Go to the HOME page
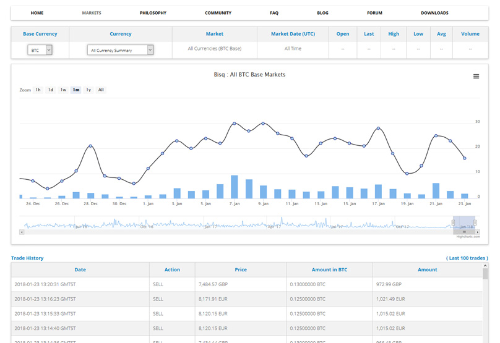Viewport: 500px width, 343px height. 37,13
